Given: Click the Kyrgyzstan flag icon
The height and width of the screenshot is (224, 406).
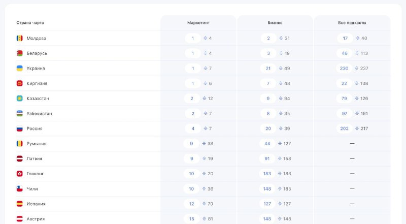Looking at the screenshot, I should coord(20,83).
